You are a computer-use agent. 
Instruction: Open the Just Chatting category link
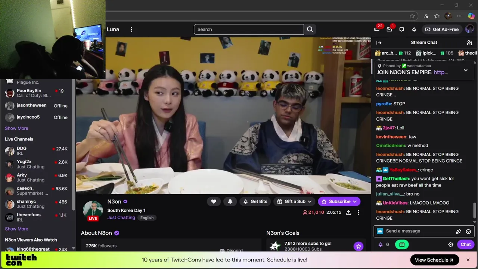[x=121, y=217]
